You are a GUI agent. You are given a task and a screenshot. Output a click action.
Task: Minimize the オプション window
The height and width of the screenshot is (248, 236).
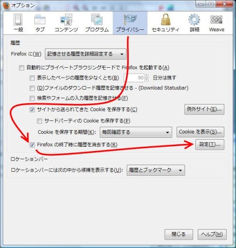[x=201, y=4]
